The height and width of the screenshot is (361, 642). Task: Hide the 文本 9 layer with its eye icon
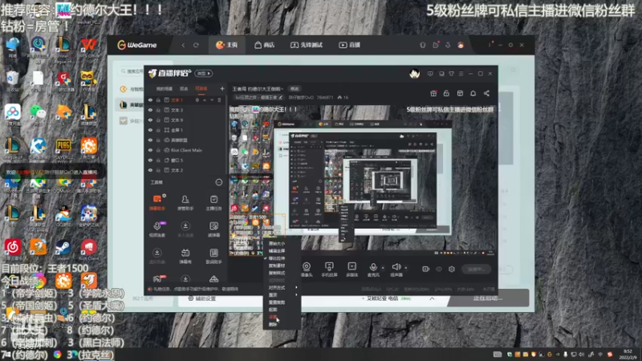(x=150, y=120)
